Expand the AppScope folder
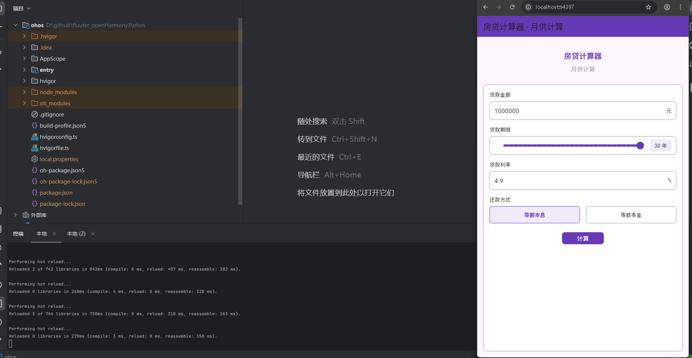The height and width of the screenshot is (358, 692). click(x=25, y=58)
